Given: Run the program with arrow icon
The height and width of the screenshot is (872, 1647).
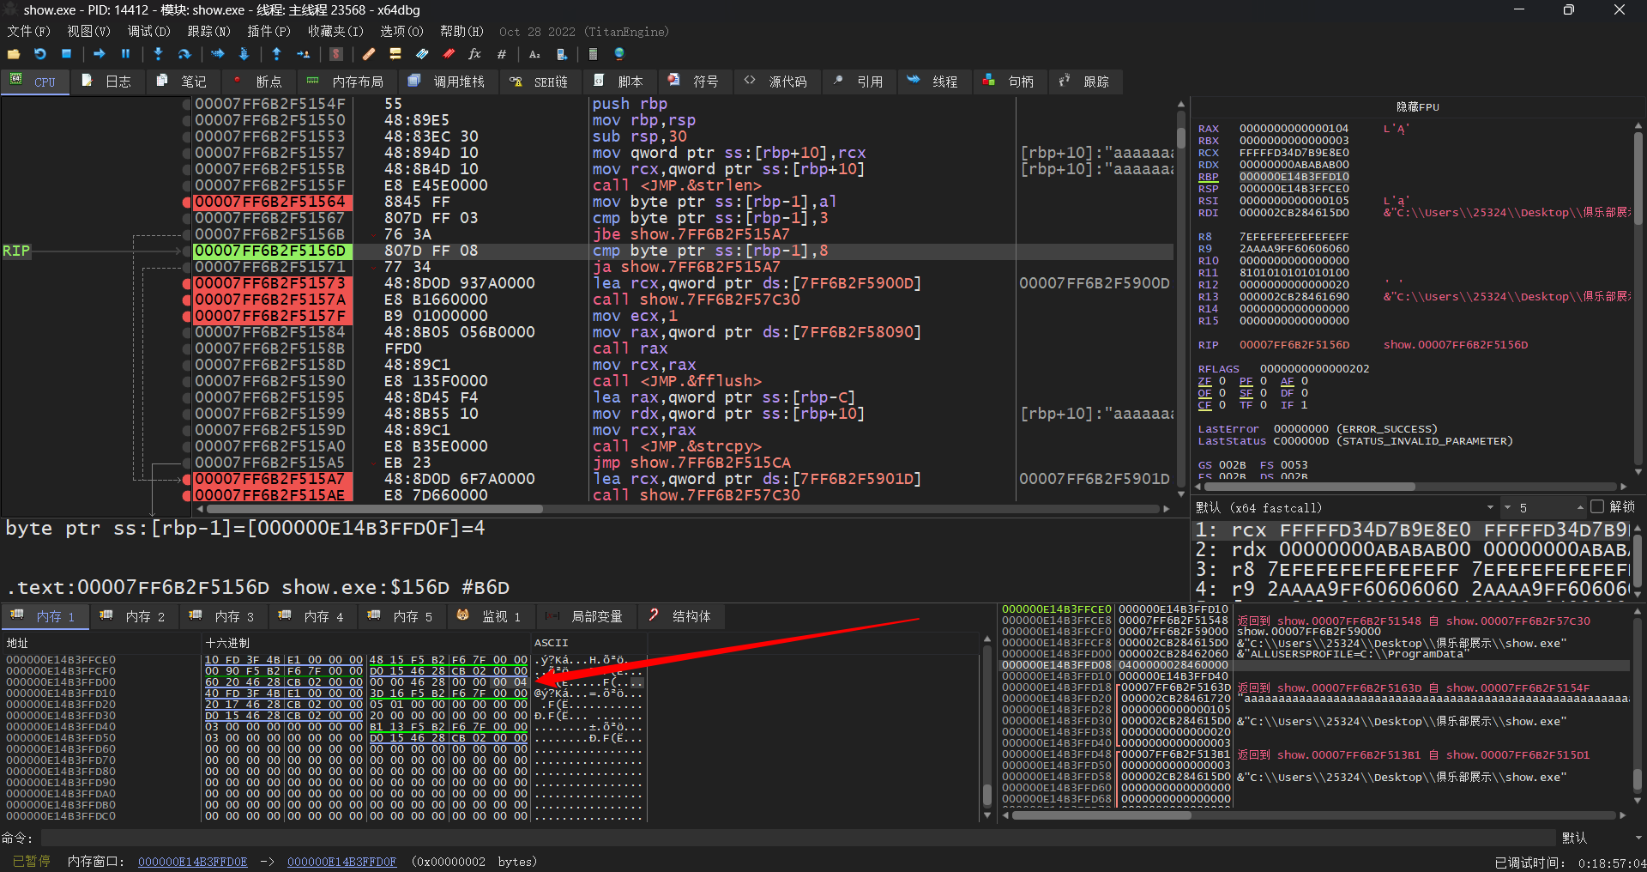Looking at the screenshot, I should click(100, 54).
